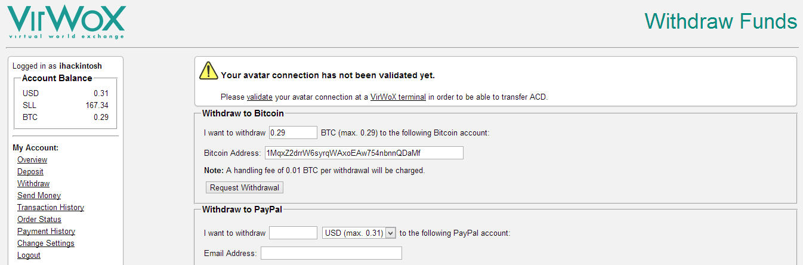
Task: Click the BTC withdrawal amount field
Action: tap(293, 132)
